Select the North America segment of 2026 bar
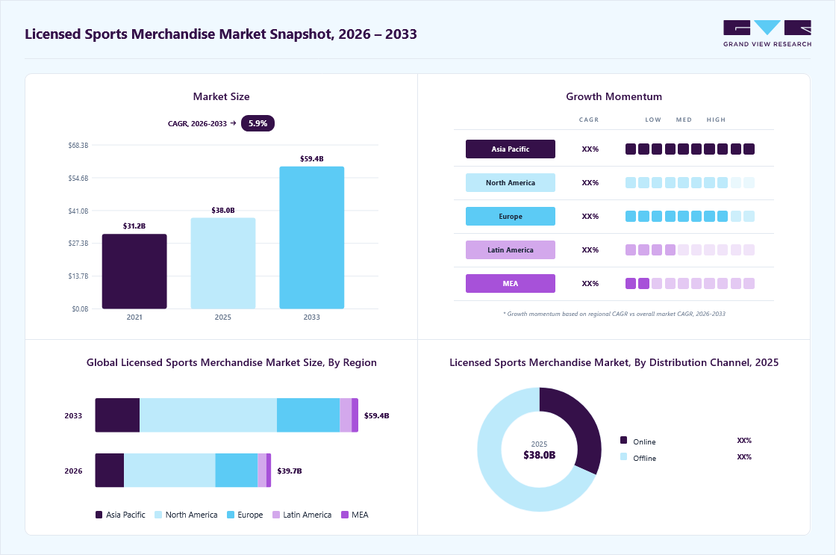The width and height of the screenshot is (836, 555). [x=169, y=470]
